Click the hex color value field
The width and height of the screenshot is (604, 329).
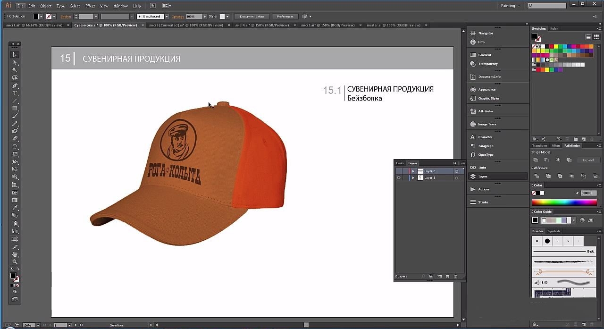587,193
